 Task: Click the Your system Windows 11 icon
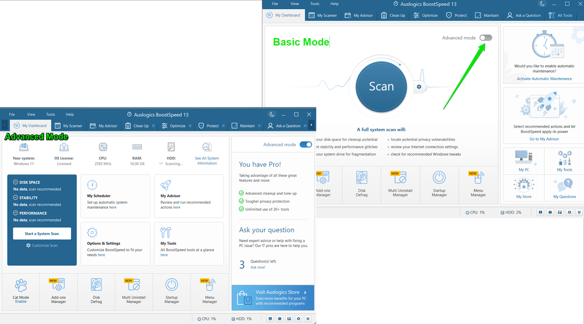click(24, 147)
